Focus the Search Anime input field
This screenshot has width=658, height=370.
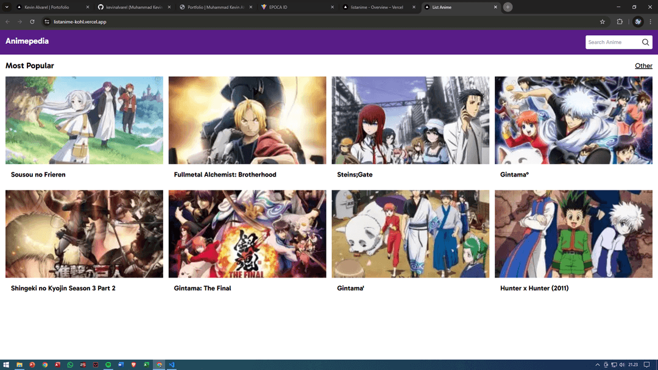coord(612,42)
